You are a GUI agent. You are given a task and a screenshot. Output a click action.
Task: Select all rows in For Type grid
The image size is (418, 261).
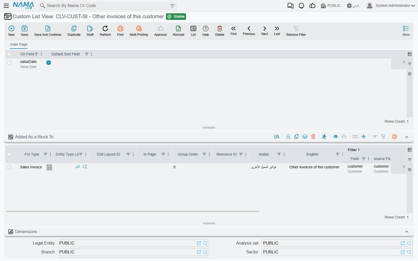(9, 154)
